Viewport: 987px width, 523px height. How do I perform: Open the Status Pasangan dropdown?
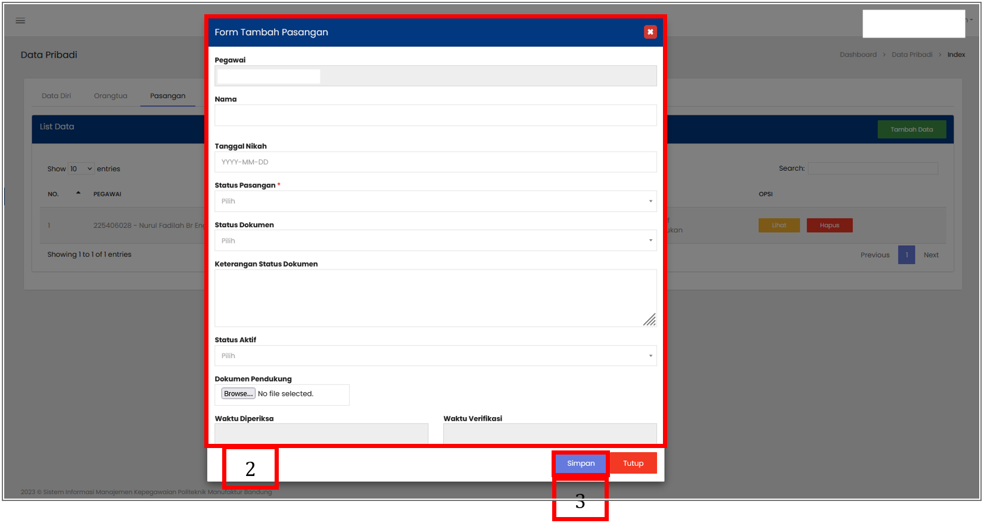[x=435, y=201]
